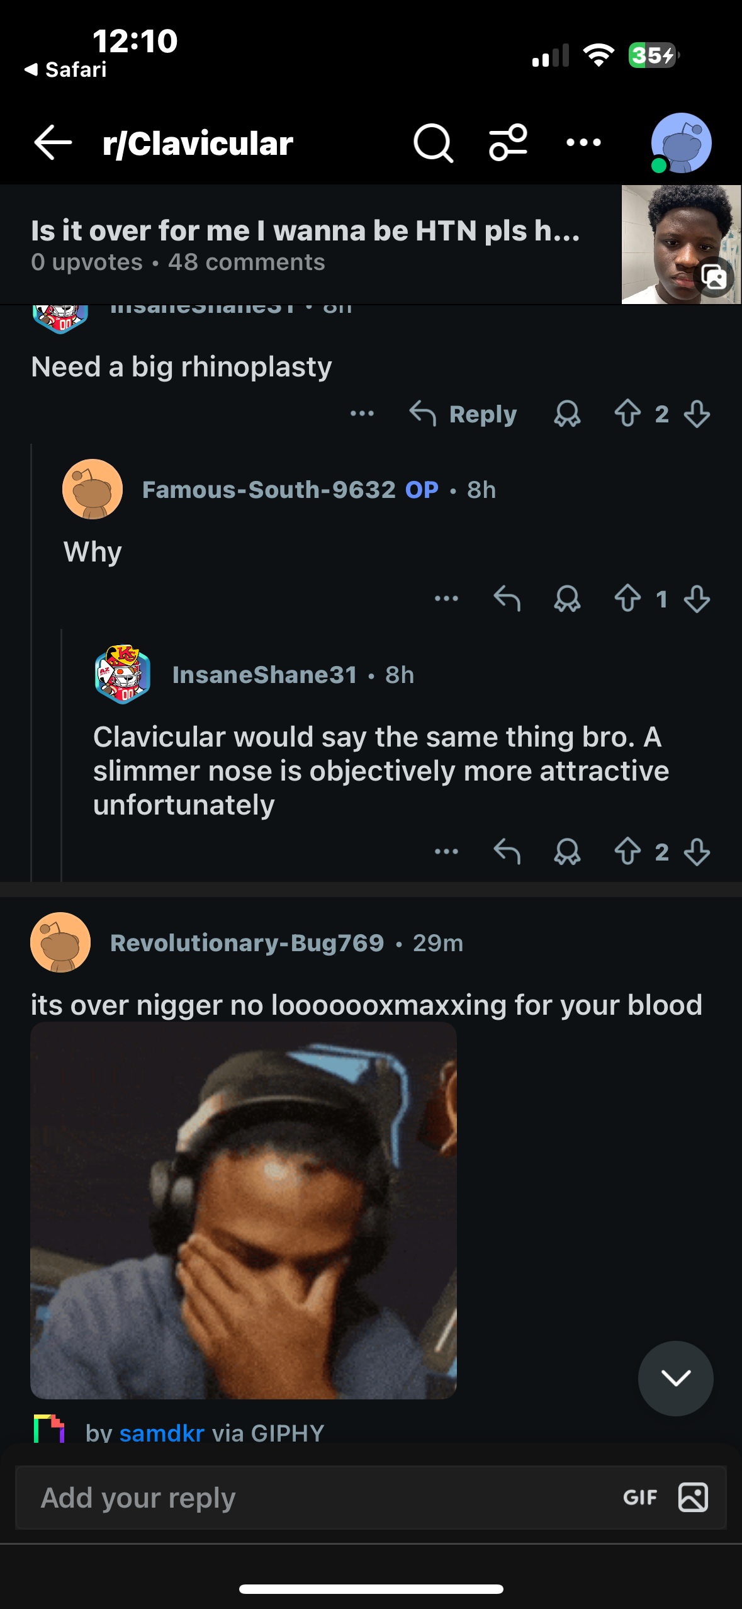Open the comment sort options icon

(508, 143)
